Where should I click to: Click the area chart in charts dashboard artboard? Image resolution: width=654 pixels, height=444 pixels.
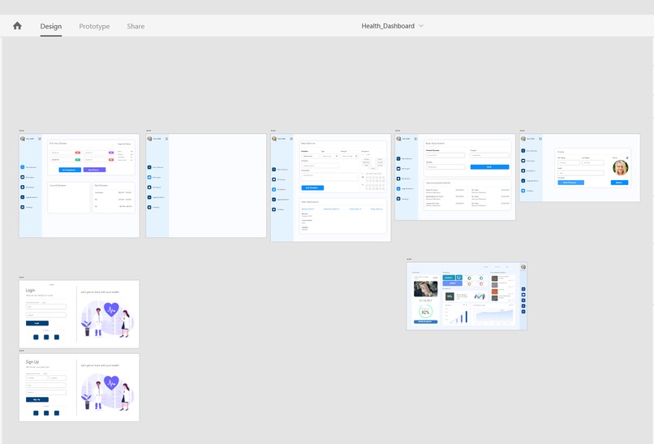(x=494, y=316)
